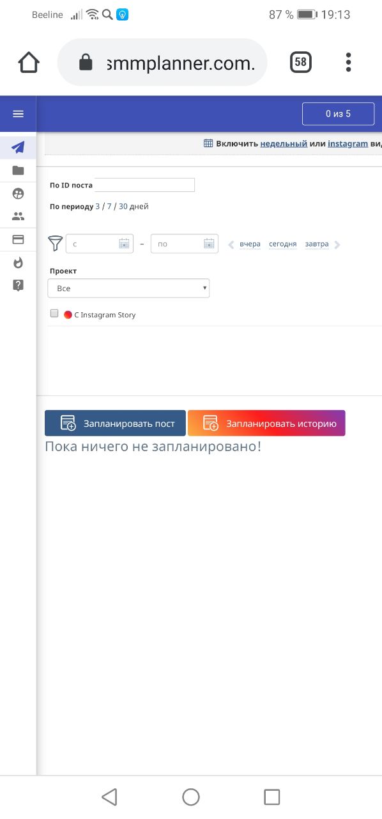Tap the smmplanner.com address bar

162,62
